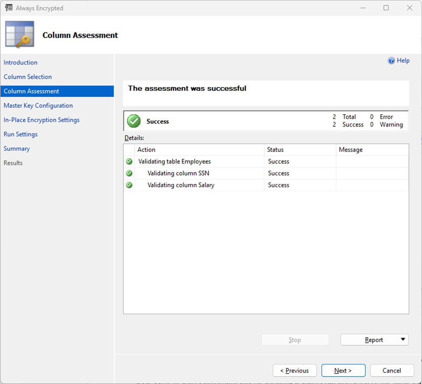Go back with the Previous button
This screenshot has width=422, height=384.
pos(295,371)
